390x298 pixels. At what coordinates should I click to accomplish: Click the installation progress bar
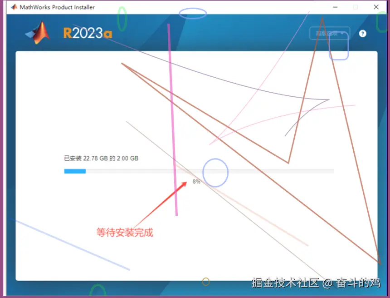[x=199, y=171]
